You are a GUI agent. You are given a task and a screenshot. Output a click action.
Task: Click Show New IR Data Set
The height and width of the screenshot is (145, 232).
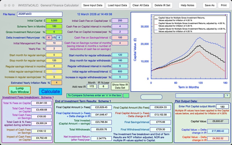[120, 86]
